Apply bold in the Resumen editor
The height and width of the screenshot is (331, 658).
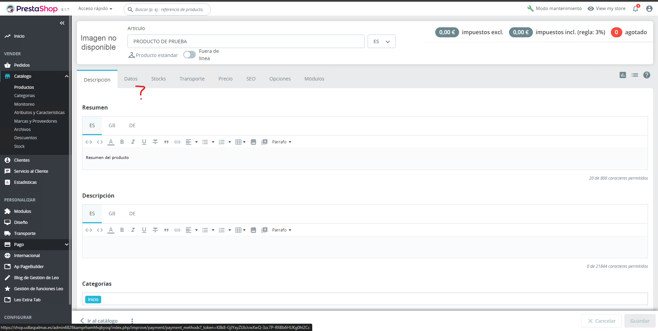point(122,142)
